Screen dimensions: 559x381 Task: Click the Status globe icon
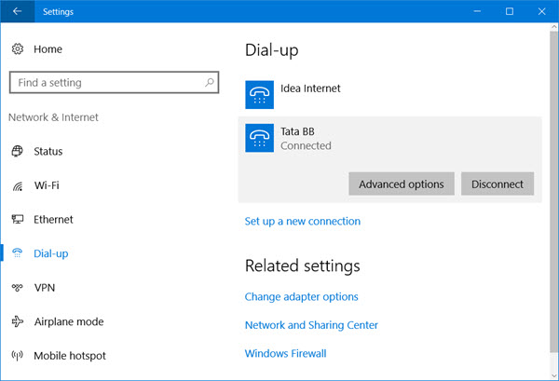click(x=17, y=152)
